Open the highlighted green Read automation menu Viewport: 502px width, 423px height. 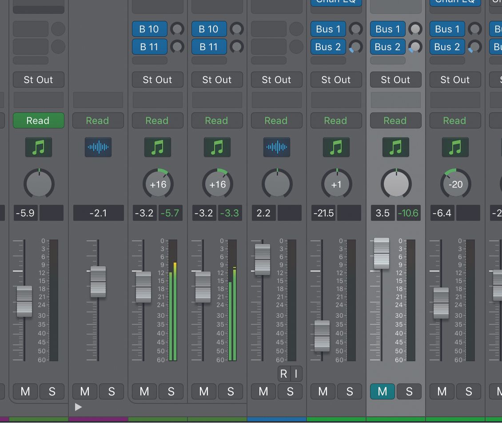tap(38, 120)
